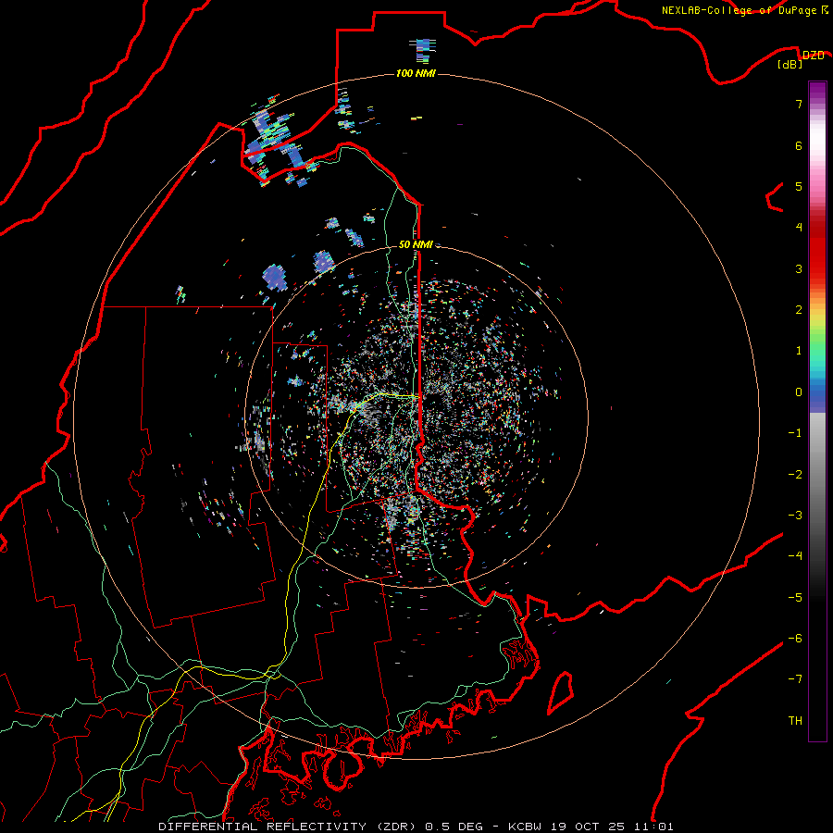Image resolution: width=833 pixels, height=833 pixels.
Task: Click the -6 dB legend value
Action: 795,639
